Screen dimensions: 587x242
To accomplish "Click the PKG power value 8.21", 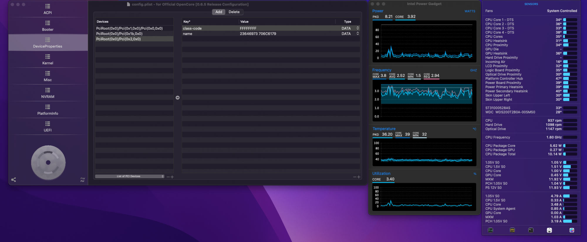I will [x=389, y=17].
